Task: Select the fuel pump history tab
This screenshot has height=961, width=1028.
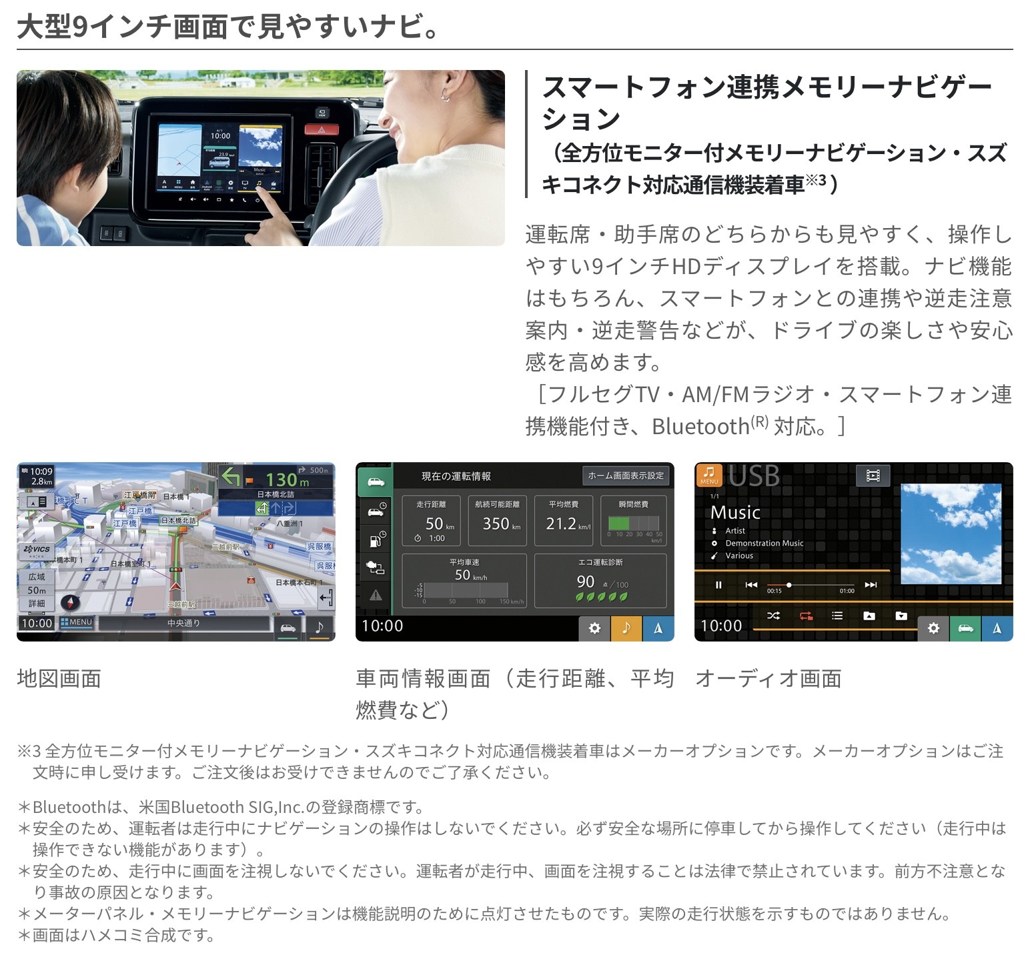Action: point(376,539)
